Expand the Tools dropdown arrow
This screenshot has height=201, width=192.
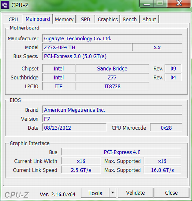(x=113, y=193)
